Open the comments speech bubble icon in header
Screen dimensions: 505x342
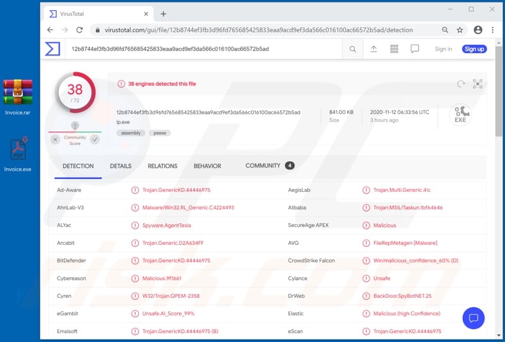coord(415,49)
